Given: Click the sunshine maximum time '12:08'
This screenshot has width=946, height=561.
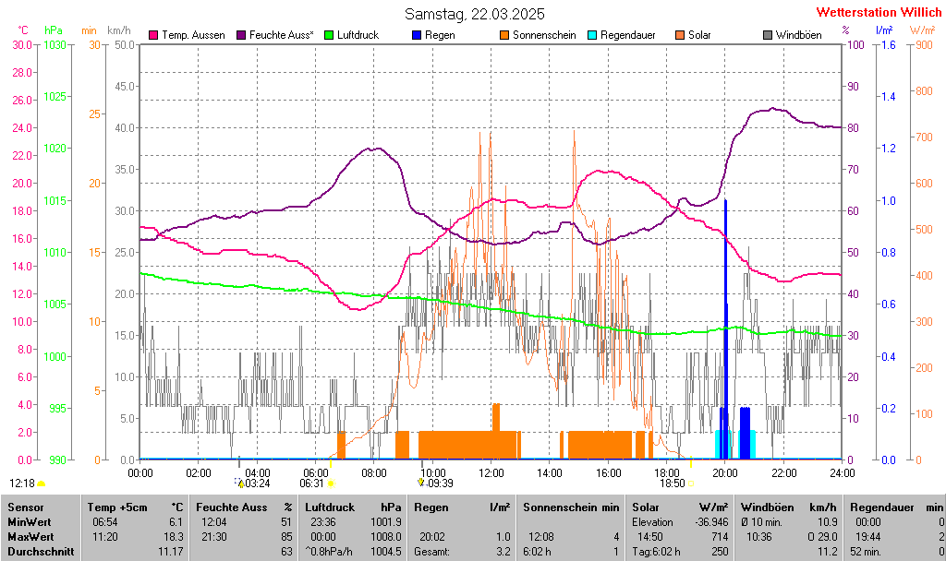Looking at the screenshot, I should click(x=541, y=536).
